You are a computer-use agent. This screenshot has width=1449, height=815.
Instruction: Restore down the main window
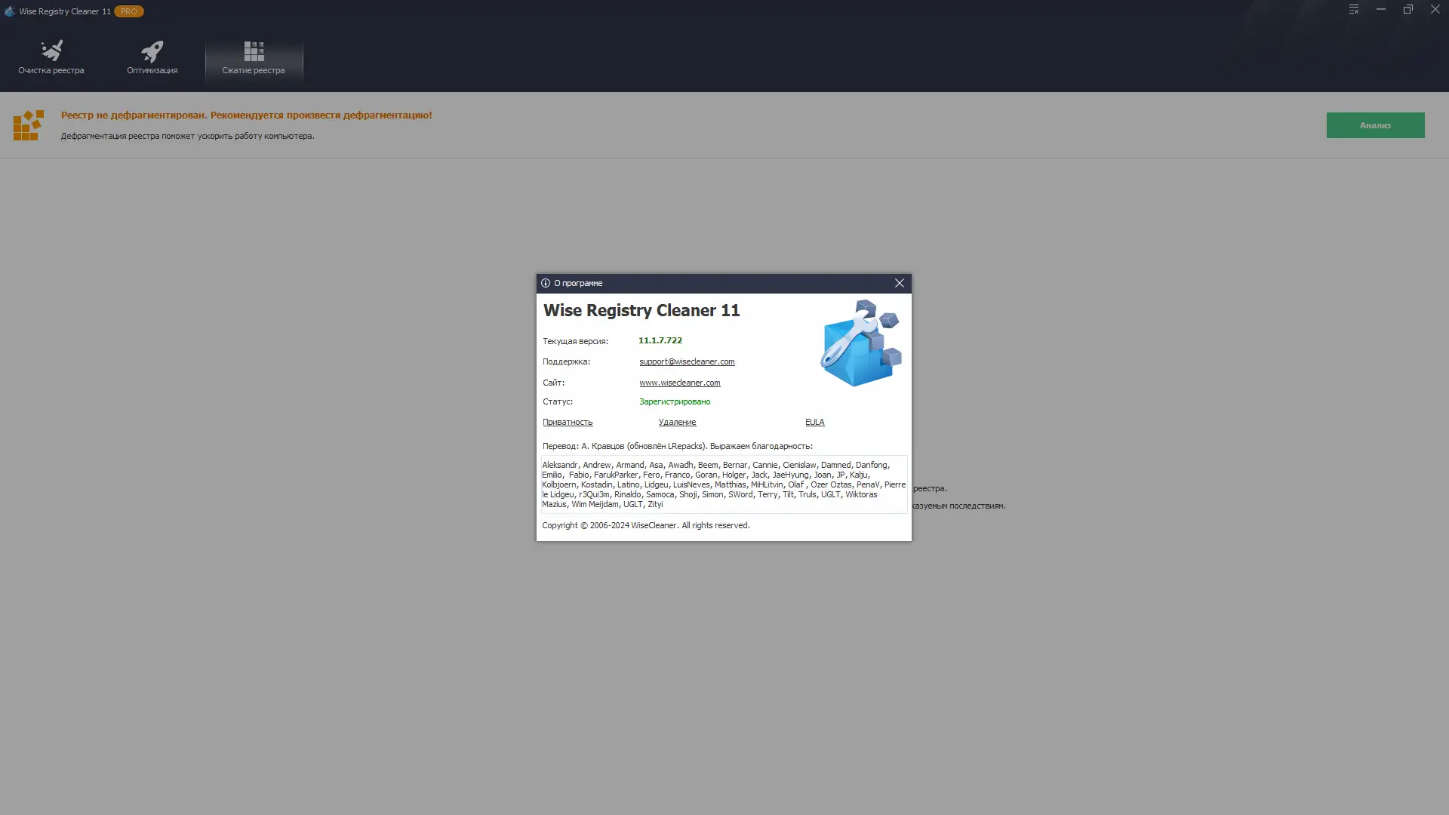click(1407, 10)
